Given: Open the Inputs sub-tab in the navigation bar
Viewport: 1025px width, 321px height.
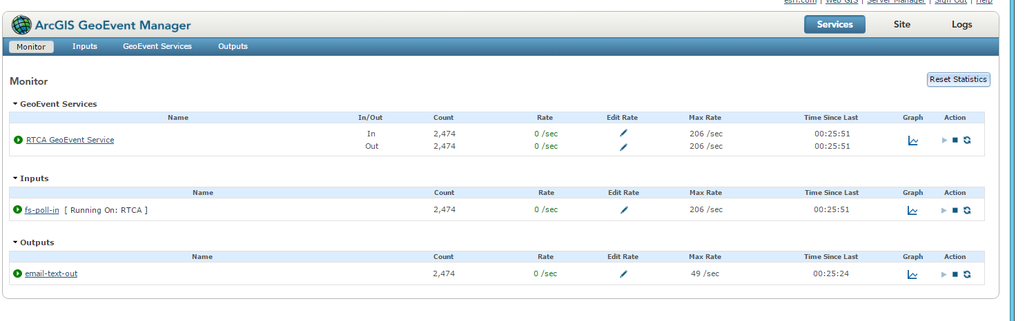Looking at the screenshot, I should coord(85,46).
